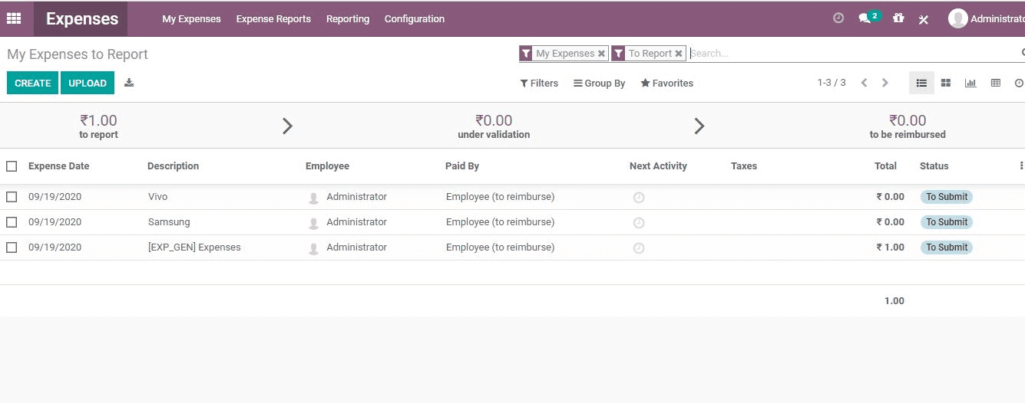The image size is (1025, 403).
Task: Open the Expense Reports menu
Action: (x=273, y=19)
